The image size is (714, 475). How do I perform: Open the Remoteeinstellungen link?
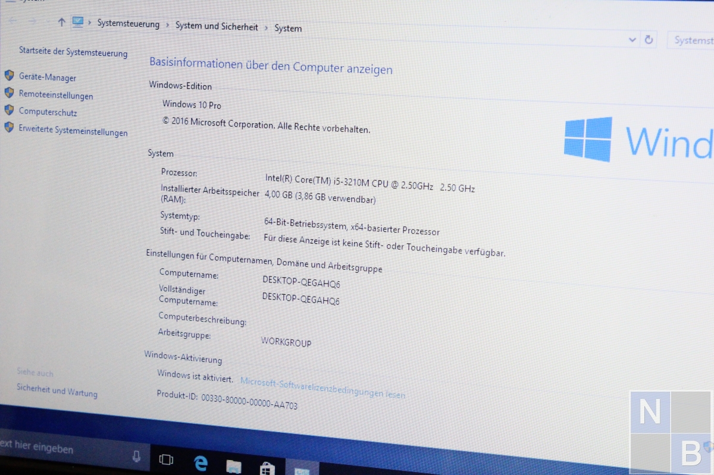(x=56, y=95)
